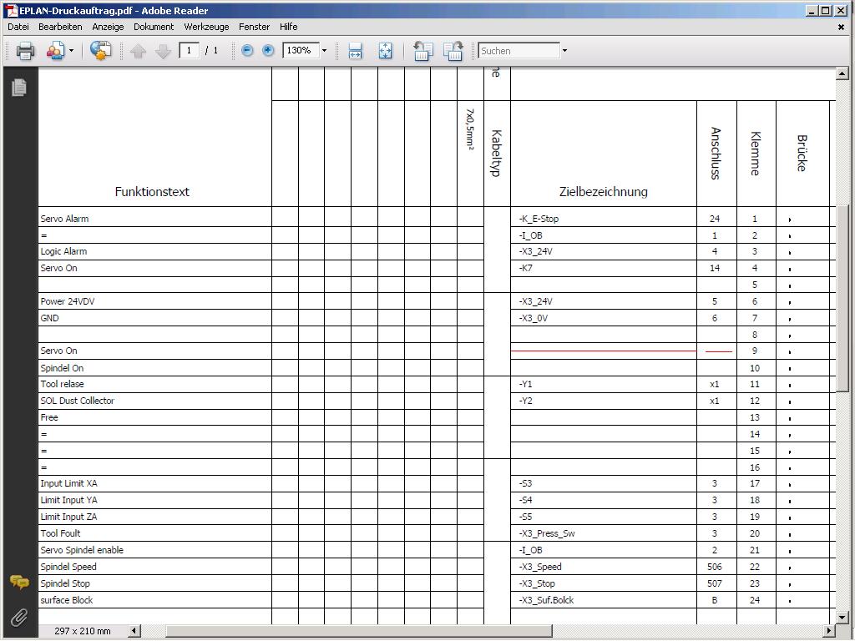The image size is (855, 641).
Task: Open the Attachments paperclip icon
Action: 19,618
